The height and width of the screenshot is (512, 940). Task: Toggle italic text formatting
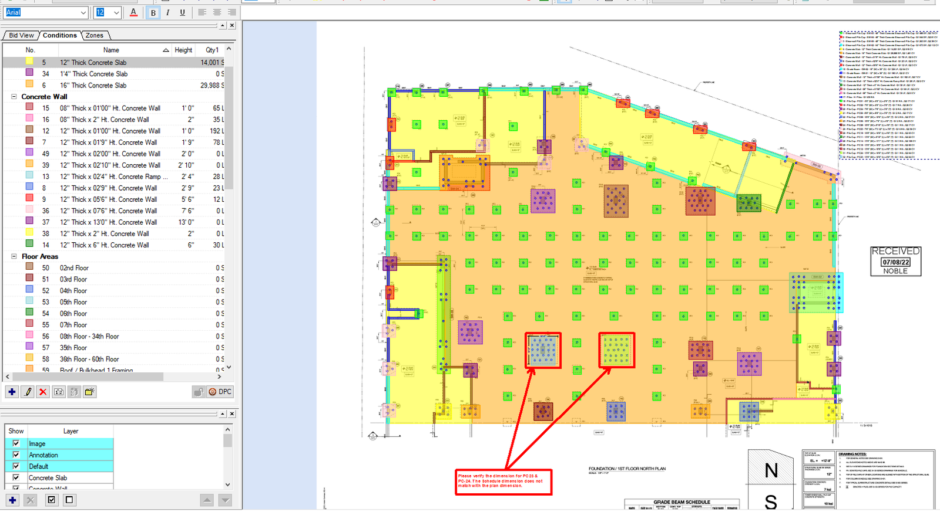click(168, 12)
